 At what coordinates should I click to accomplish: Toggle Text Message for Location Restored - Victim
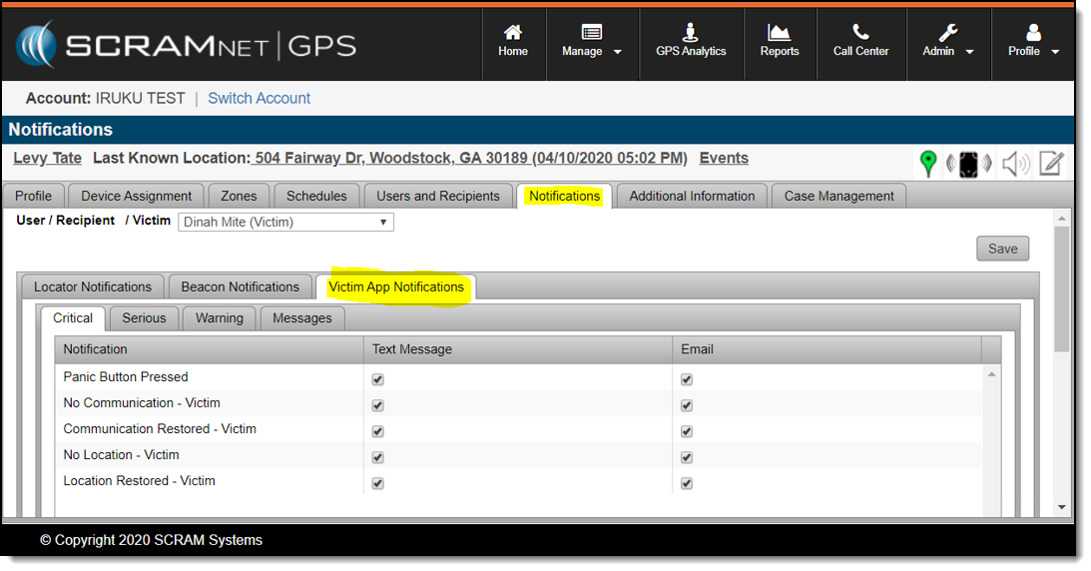377,483
